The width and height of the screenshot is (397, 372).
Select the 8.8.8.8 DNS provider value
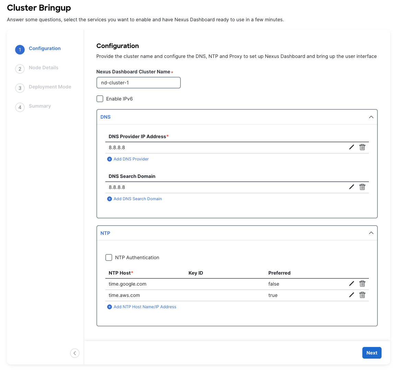[x=117, y=147]
